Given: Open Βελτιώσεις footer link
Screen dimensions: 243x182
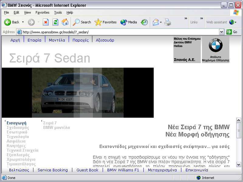Looking at the screenshot, I should 19,170.
